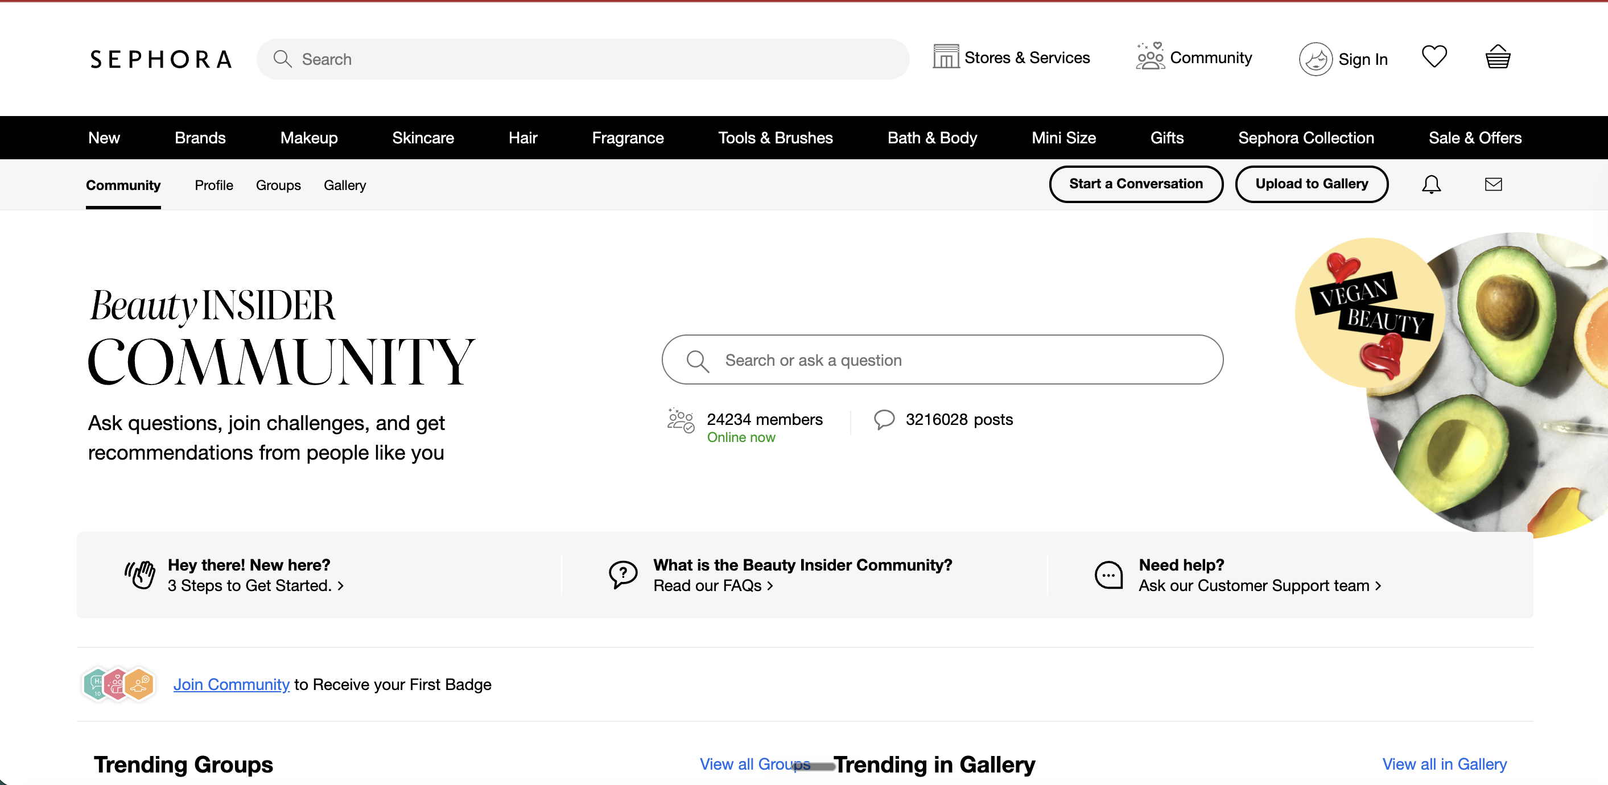The image size is (1608, 785).
Task: Click the posts speech bubble icon
Action: [x=884, y=419]
